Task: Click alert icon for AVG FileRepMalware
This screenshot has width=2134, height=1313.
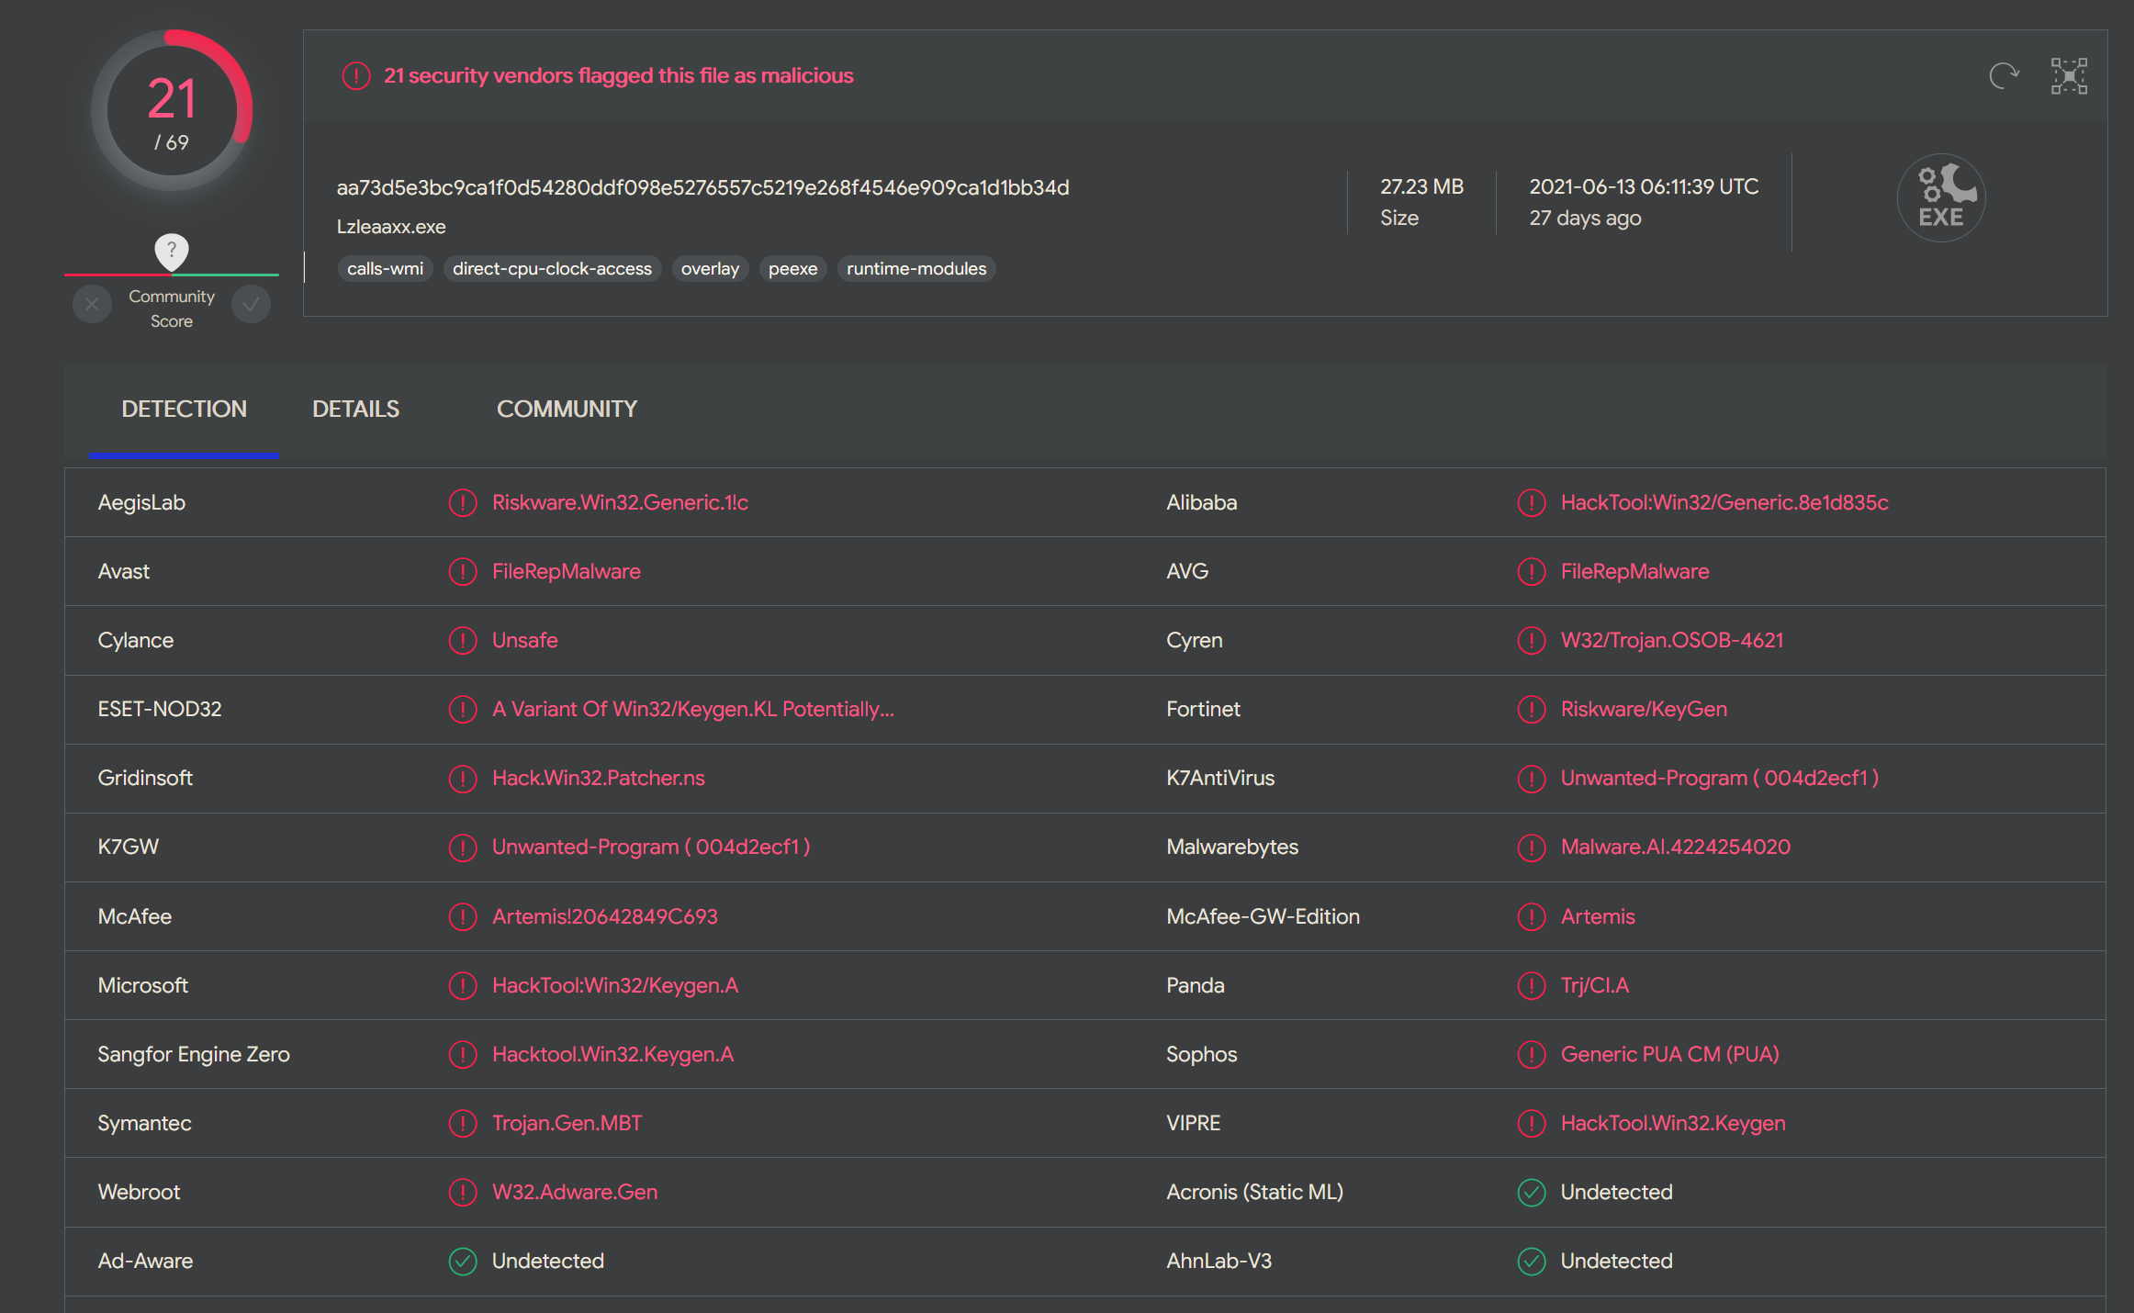Action: tap(1532, 571)
